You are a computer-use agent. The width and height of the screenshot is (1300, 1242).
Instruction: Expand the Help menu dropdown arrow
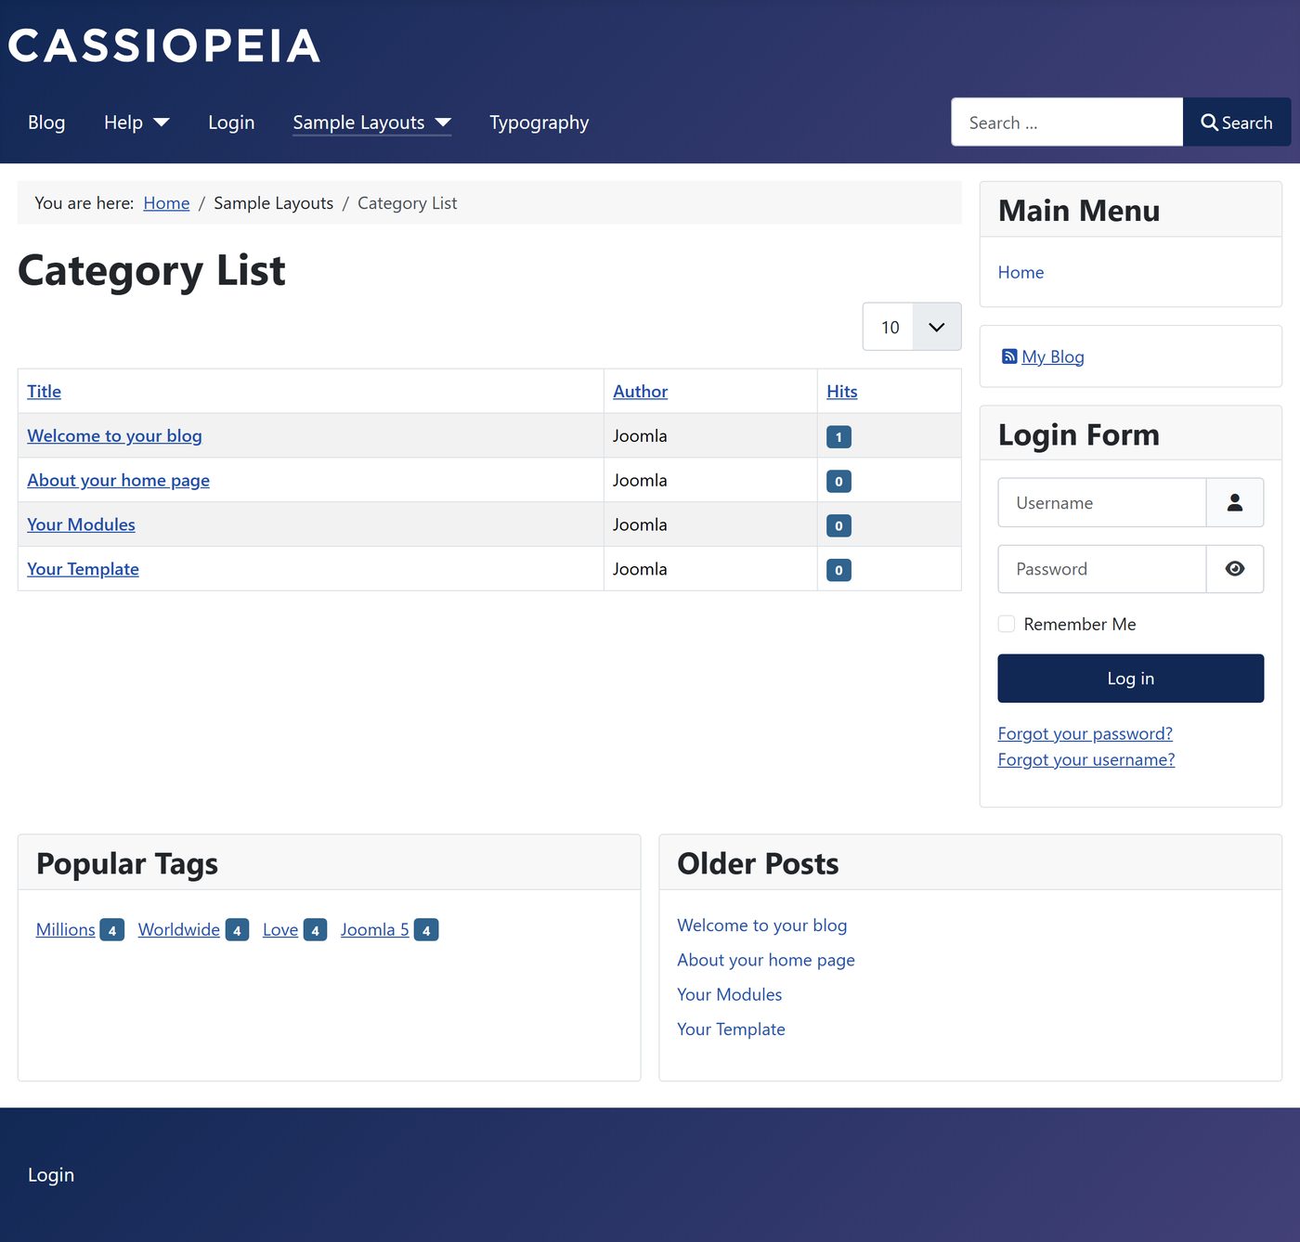(x=162, y=123)
